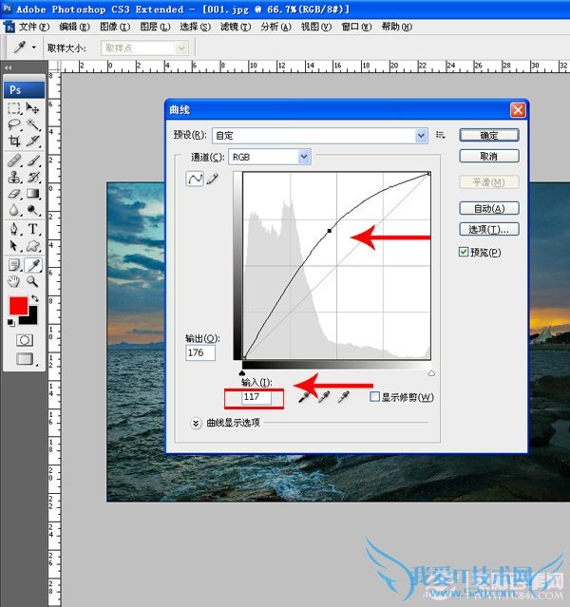This screenshot has height=607, width=570.
Task: Pick the Magic Wand tool
Action: 32,124
